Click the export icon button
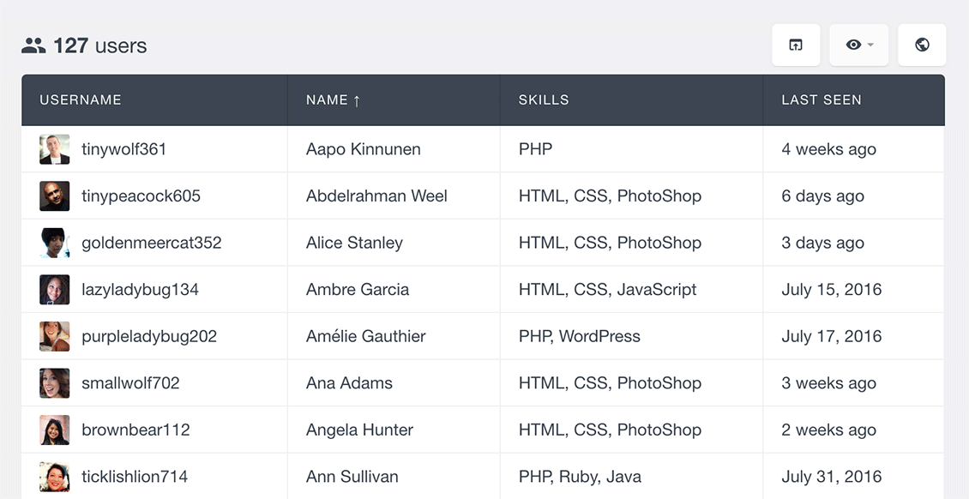Image resolution: width=969 pixels, height=499 pixels. 796,45
